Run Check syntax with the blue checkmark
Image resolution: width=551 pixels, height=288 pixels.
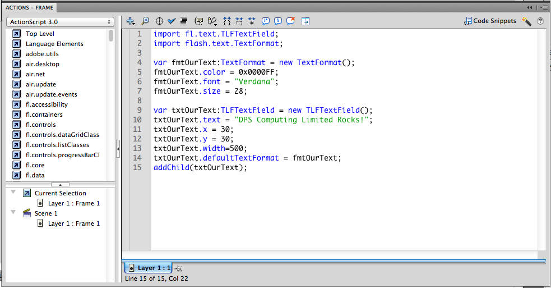point(172,21)
